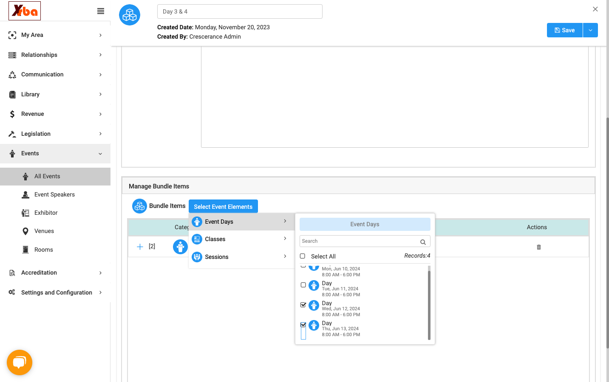
Task: Expand the Revenue chevron
Action: click(x=100, y=114)
